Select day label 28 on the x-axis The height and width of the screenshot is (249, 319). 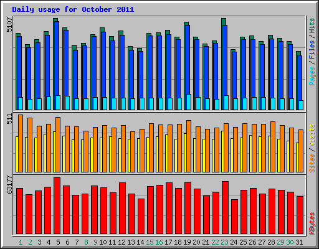[x=271, y=242]
